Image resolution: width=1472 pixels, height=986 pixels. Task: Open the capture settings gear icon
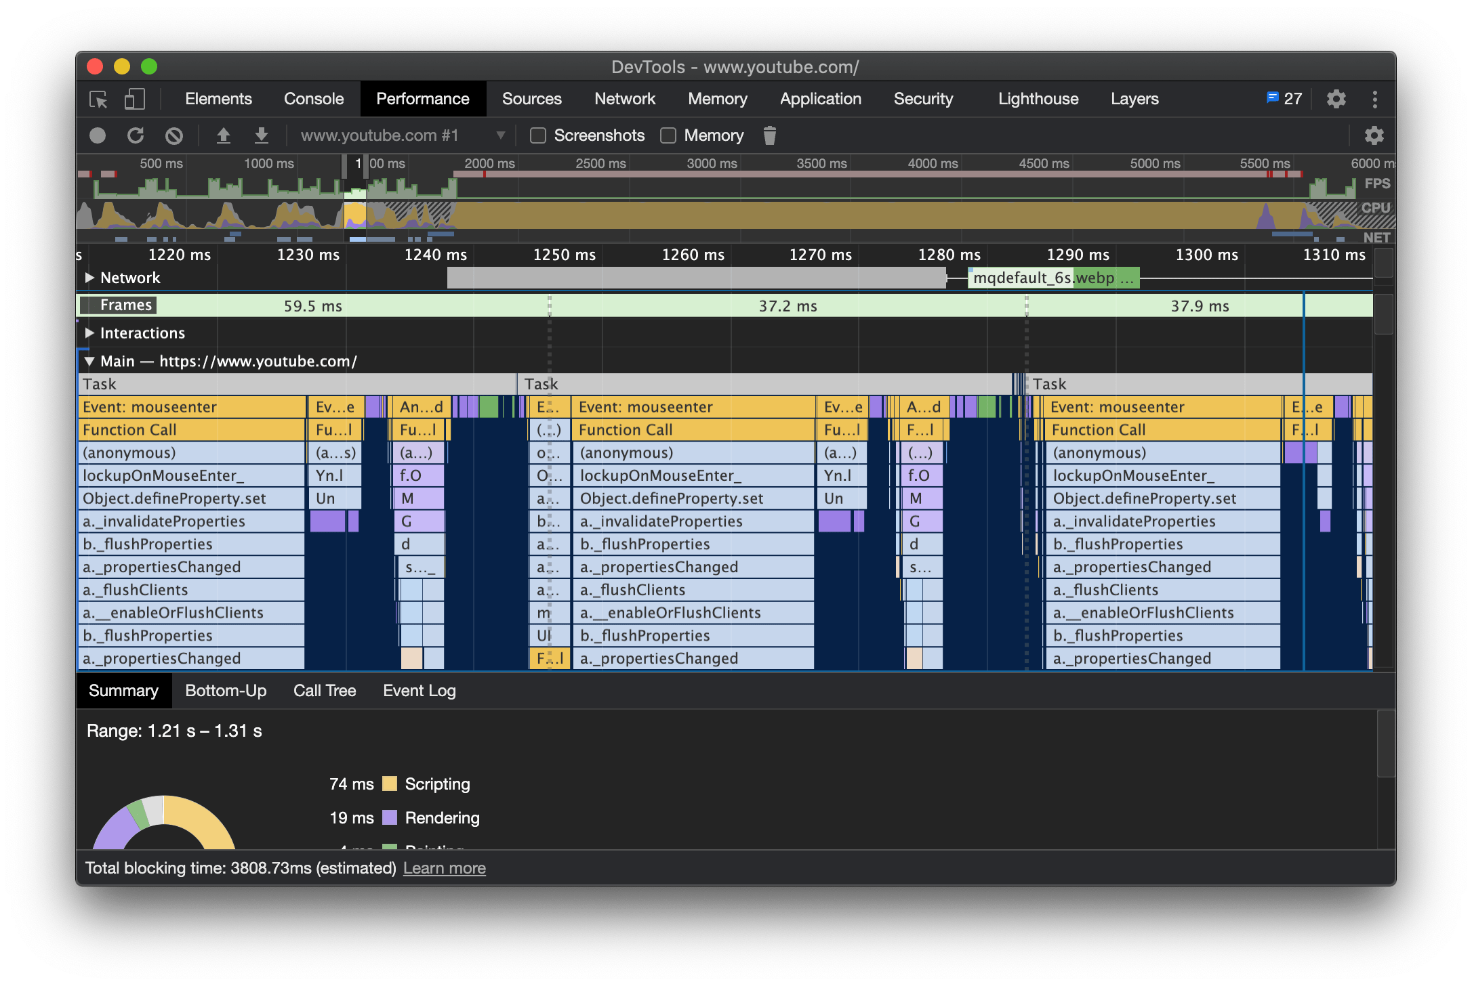(x=1374, y=136)
